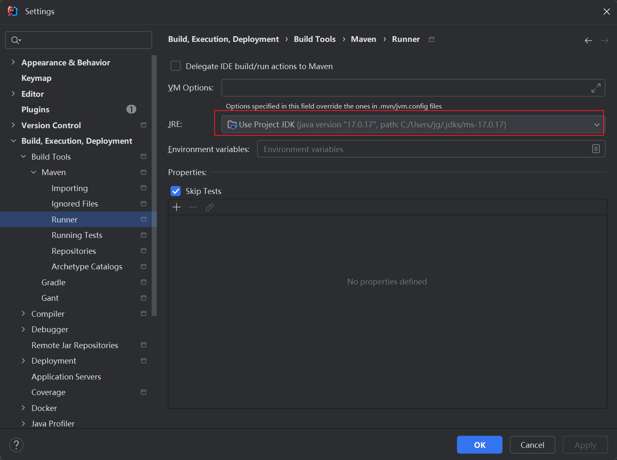The width and height of the screenshot is (617, 460).
Task: Open Remote Jar Repositories settings
Action: click(x=75, y=345)
